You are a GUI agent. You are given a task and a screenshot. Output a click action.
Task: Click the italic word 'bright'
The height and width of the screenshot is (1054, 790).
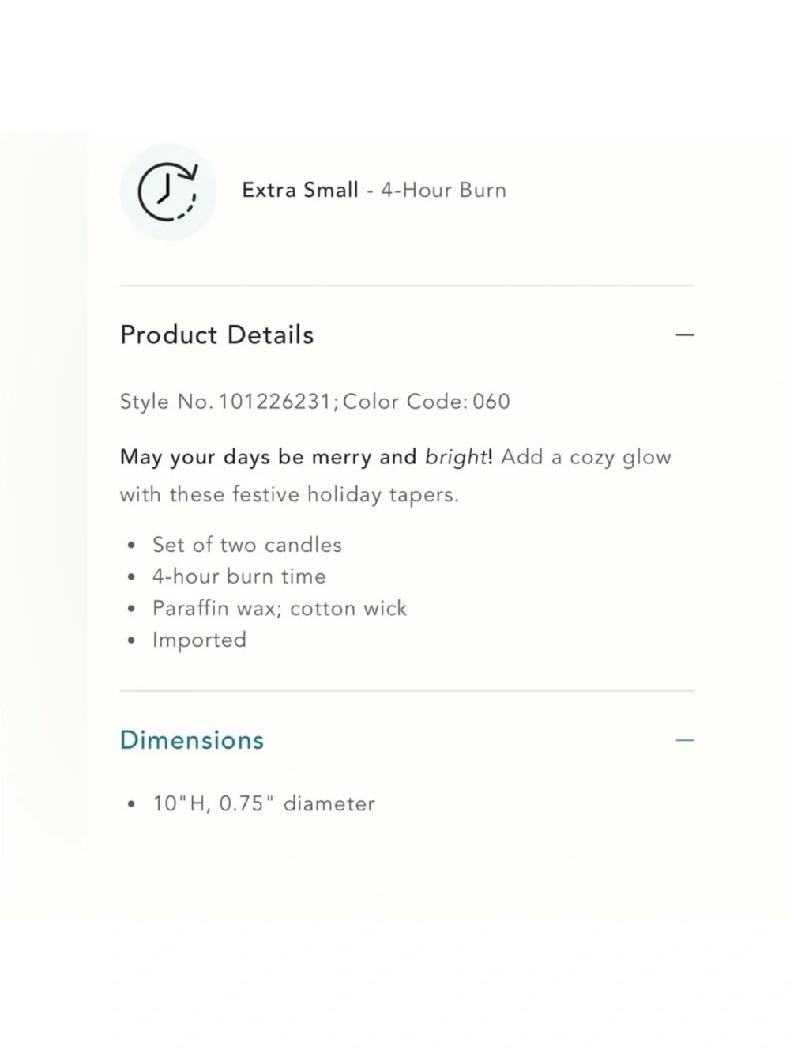[457, 457]
